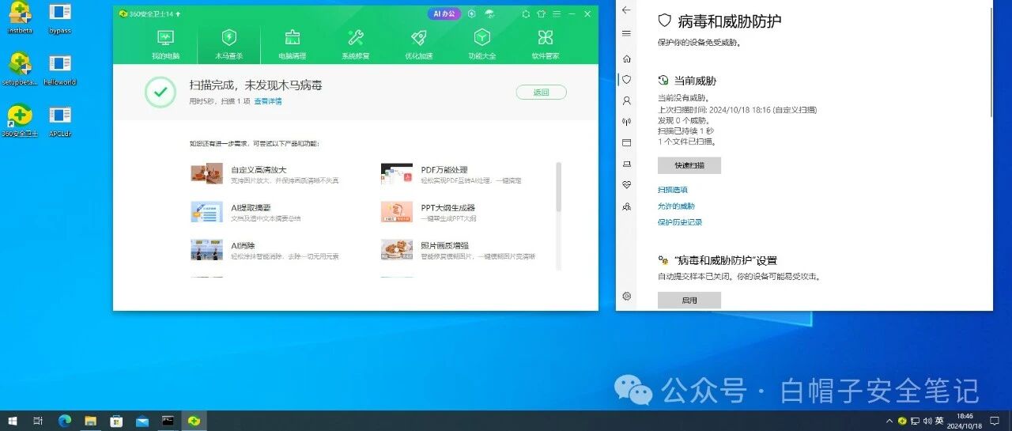This screenshot has height=431, width=1012.
Task: Click 360 Security taskbar button
Action: point(194,421)
